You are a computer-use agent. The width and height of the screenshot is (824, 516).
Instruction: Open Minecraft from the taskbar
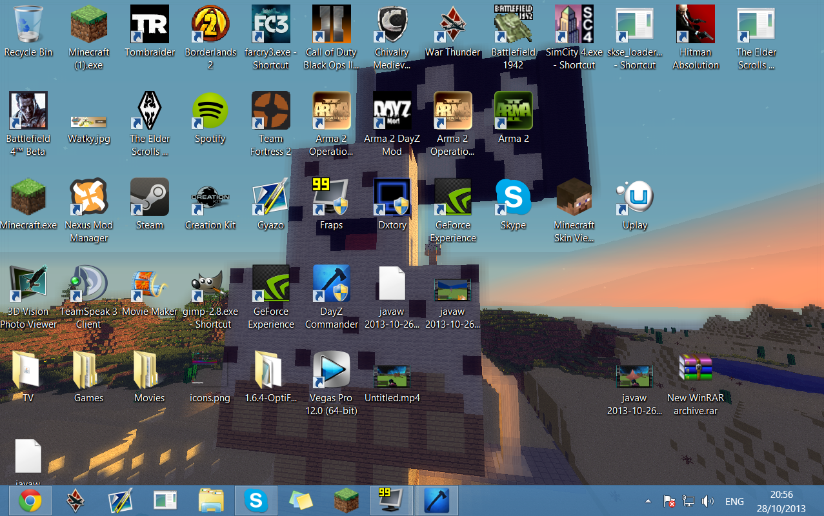[346, 501]
